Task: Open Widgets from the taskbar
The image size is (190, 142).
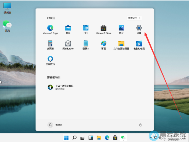Action: tap(91, 138)
